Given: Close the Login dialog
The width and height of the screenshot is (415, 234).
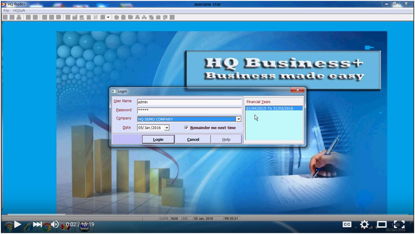Looking at the screenshot, I should click(x=297, y=90).
